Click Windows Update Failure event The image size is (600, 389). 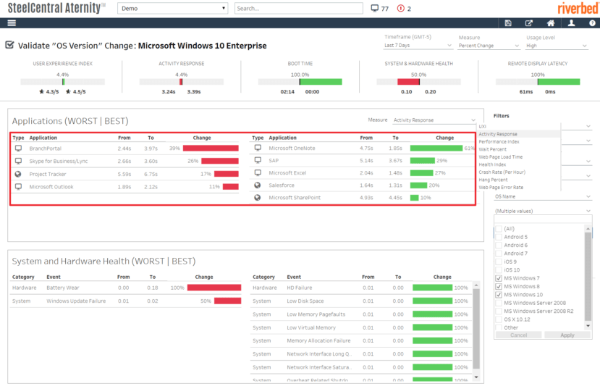pos(76,301)
